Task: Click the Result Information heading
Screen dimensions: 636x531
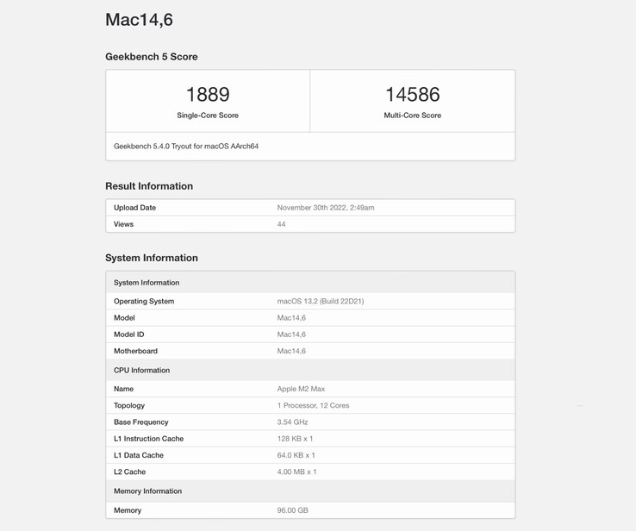Action: point(149,186)
